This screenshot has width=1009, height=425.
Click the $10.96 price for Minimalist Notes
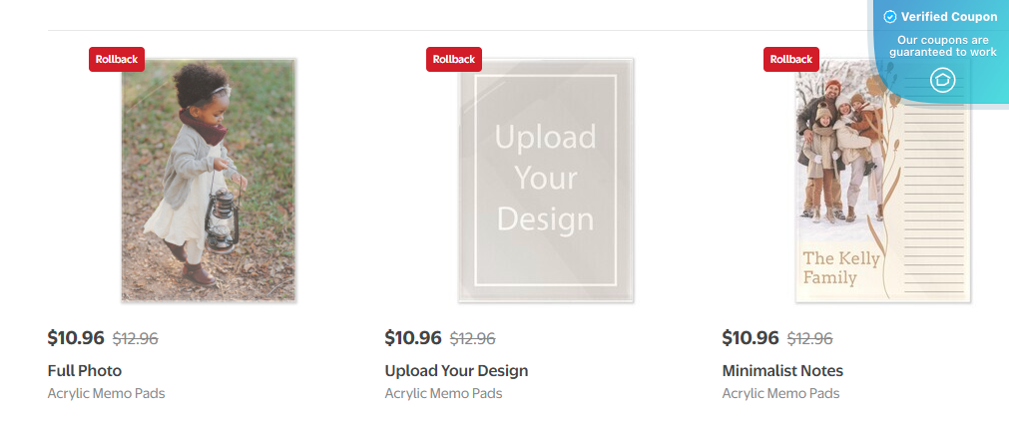pyautogui.click(x=751, y=338)
